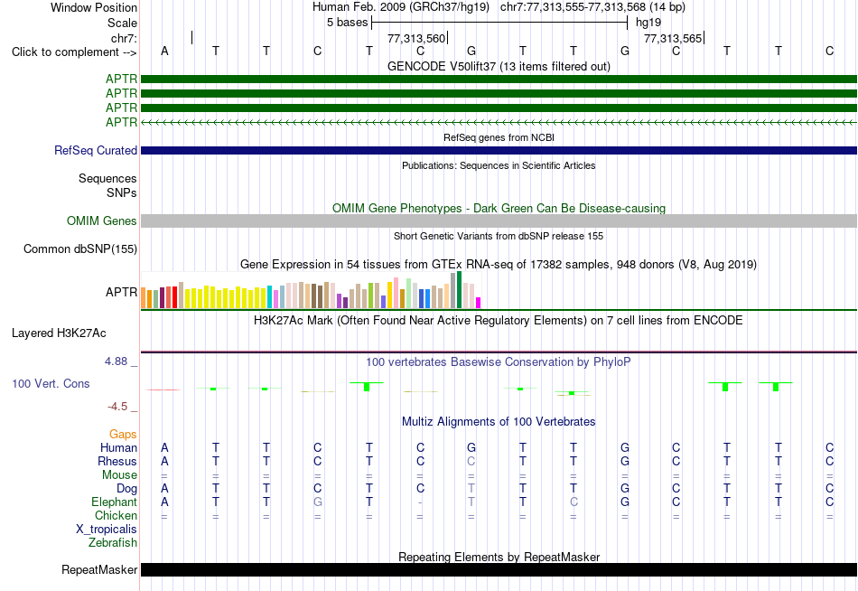Click the chr7: base position label
The height and width of the screenshot is (591, 858).
coord(124,38)
